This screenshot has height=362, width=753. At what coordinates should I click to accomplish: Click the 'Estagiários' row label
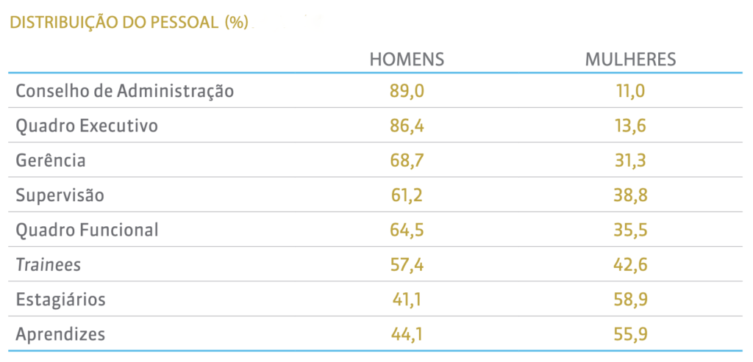click(x=61, y=300)
